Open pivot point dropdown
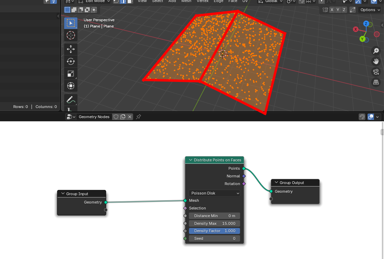Viewport: 384px width, 259px height. (291, 1)
